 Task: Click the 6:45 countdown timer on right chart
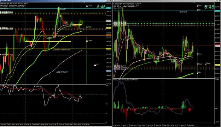point(209,7)
